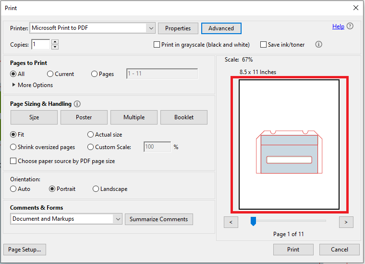Check the Save ink/toner option
The width and height of the screenshot is (365, 264).
pyautogui.click(x=263, y=45)
